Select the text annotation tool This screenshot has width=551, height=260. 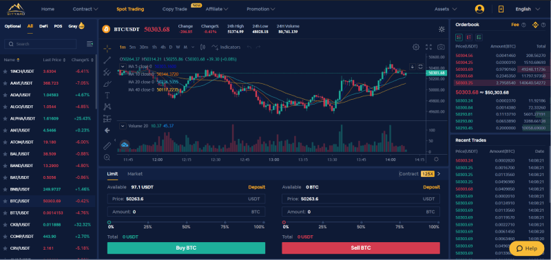pos(107,95)
